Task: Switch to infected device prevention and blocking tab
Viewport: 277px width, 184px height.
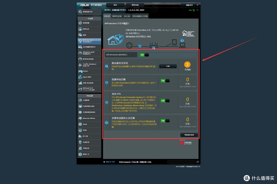Action: [140, 16]
